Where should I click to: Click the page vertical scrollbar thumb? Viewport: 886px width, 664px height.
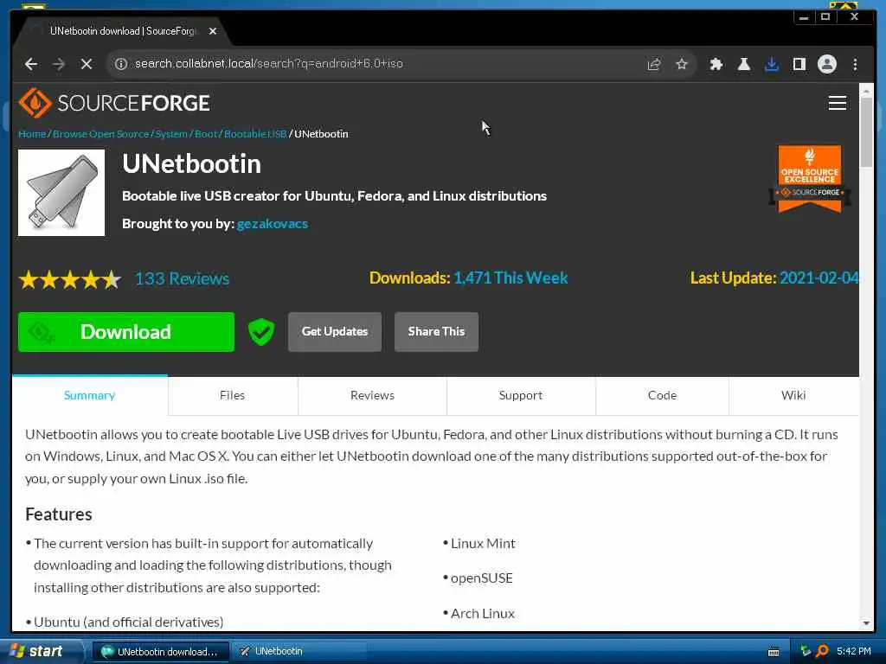(866, 132)
